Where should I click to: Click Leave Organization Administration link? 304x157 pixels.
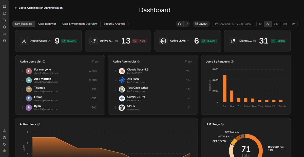tap(39, 8)
